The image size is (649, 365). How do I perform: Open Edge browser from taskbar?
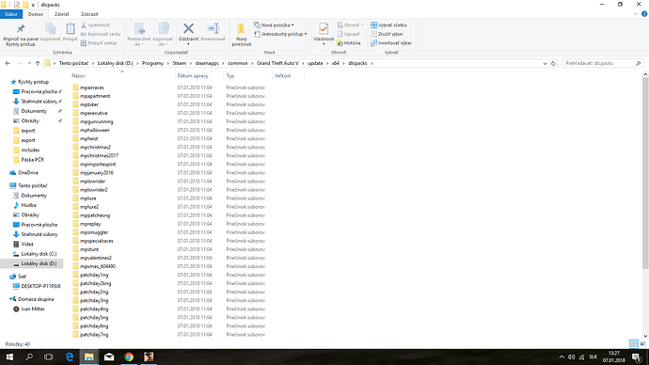click(x=69, y=357)
